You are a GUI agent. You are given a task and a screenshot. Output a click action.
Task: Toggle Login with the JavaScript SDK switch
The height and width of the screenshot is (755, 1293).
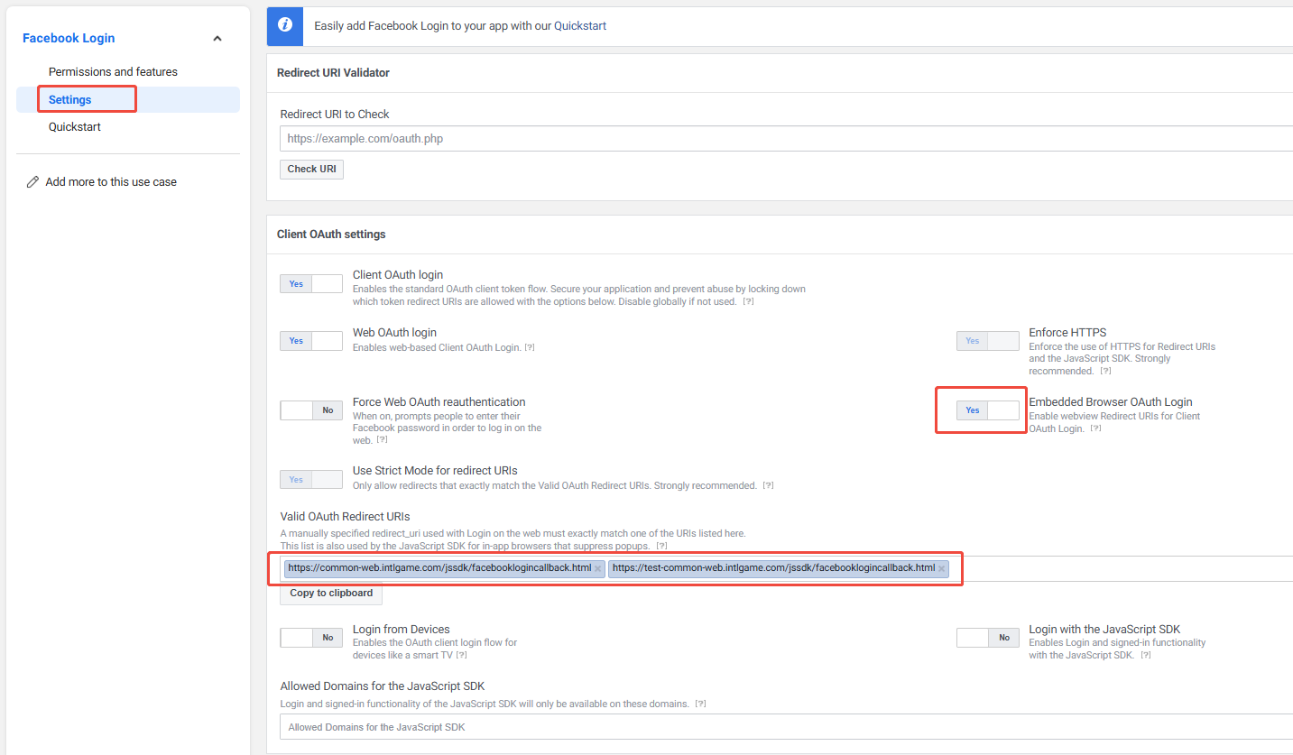[x=988, y=637]
